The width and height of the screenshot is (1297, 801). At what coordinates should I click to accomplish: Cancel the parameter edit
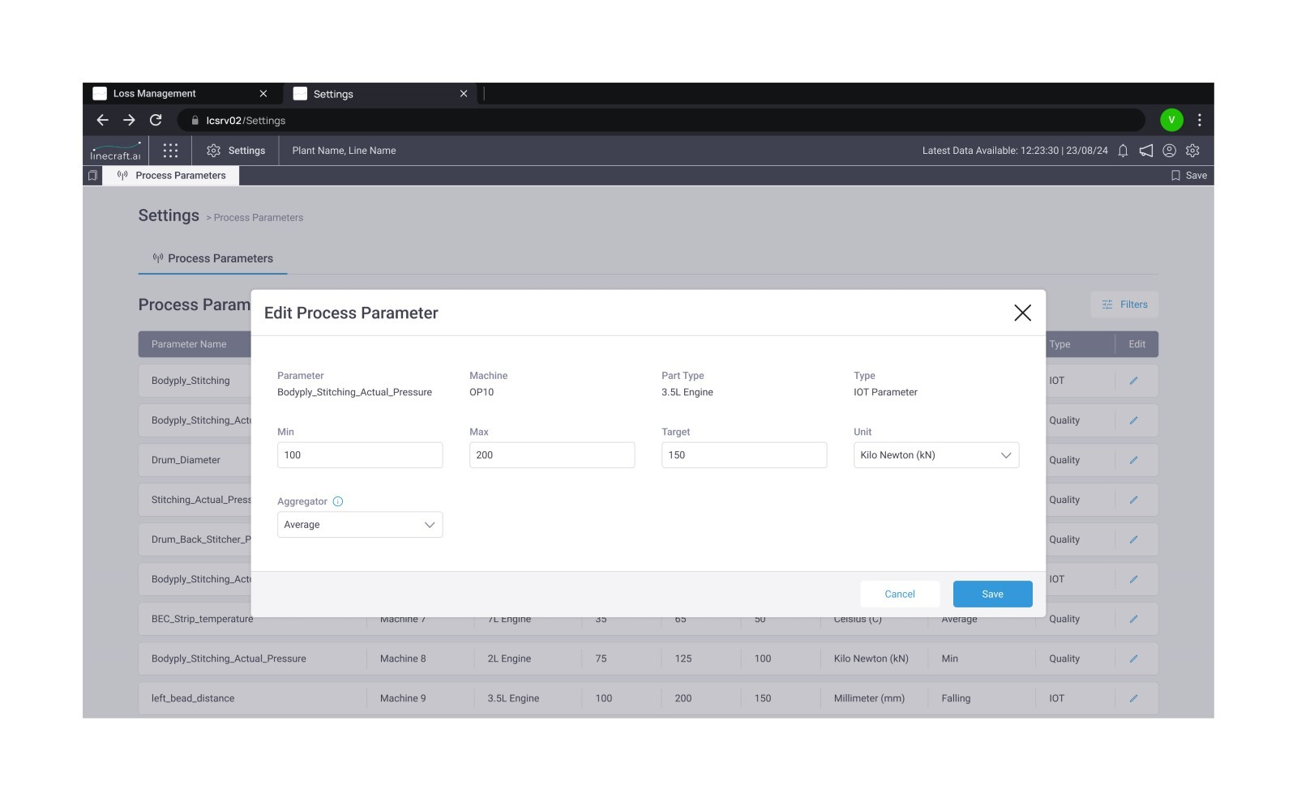click(899, 594)
